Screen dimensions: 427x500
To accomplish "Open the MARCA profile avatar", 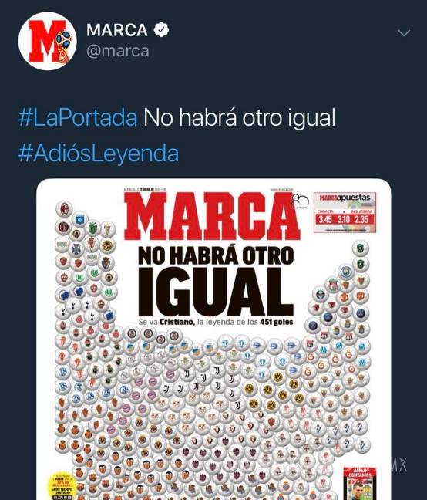I will (47, 41).
